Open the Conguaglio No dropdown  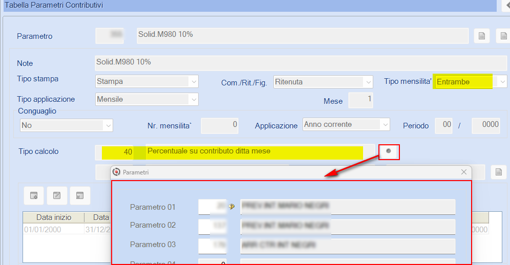[x=109, y=125]
